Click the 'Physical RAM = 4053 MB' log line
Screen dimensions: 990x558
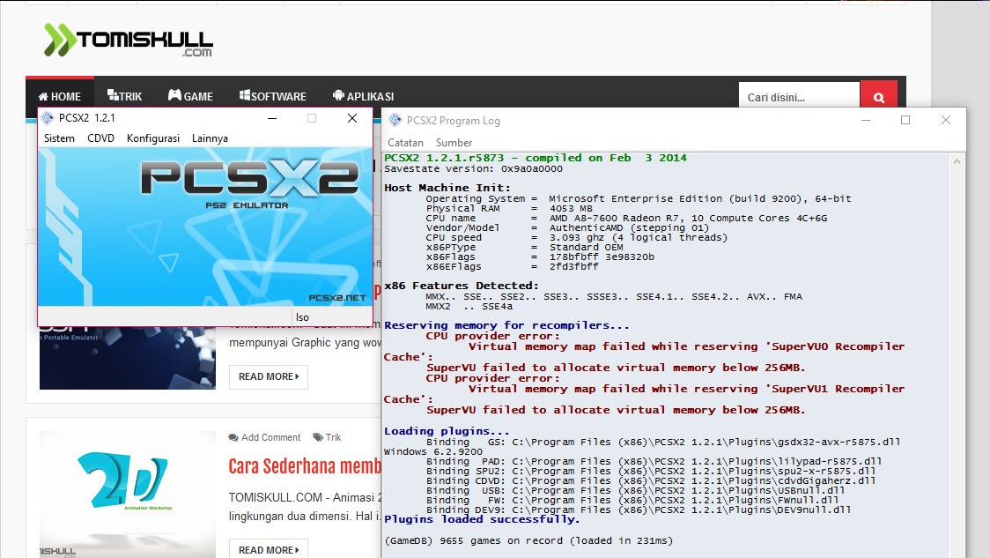click(x=509, y=209)
